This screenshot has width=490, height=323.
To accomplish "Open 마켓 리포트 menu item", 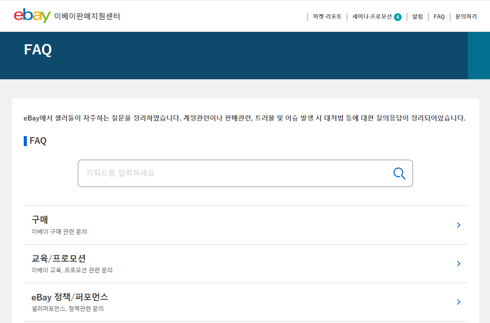I will point(327,17).
